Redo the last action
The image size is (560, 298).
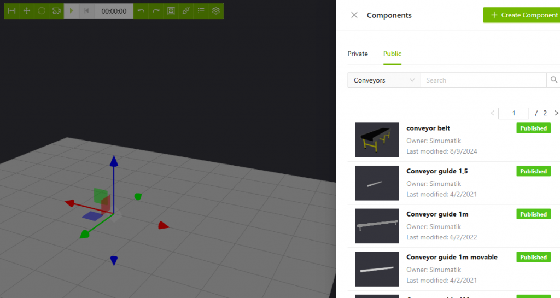click(156, 11)
